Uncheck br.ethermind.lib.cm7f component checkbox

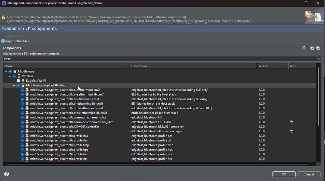22,104
